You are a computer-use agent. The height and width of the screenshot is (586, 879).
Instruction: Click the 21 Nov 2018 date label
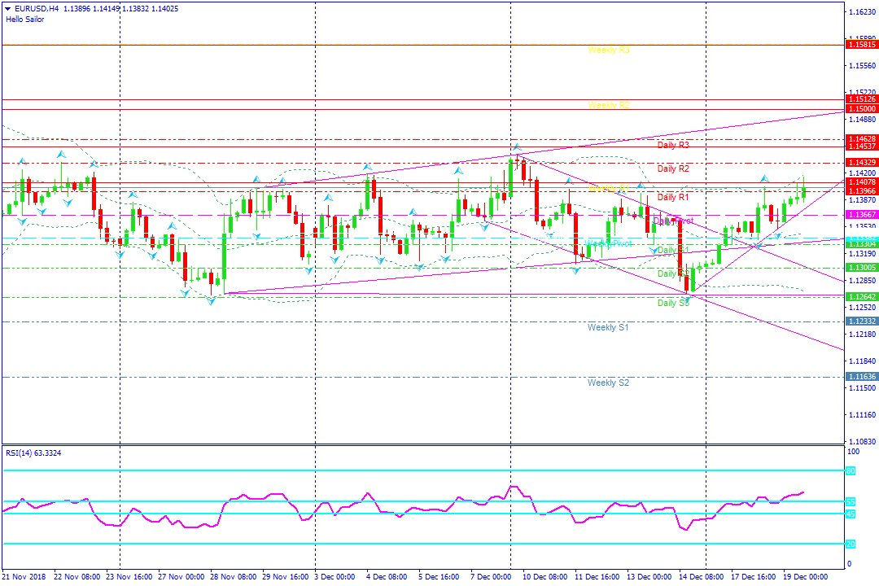24,577
